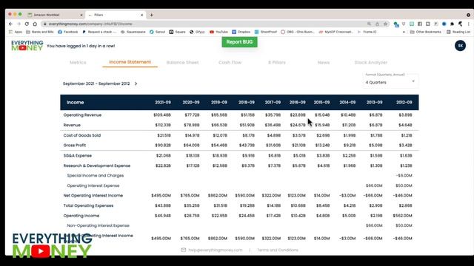Open the Reading List panel
474x266 pixels.
click(x=458, y=32)
